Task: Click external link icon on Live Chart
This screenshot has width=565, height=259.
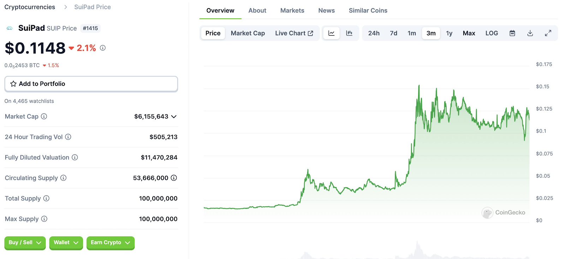Action: [310, 33]
